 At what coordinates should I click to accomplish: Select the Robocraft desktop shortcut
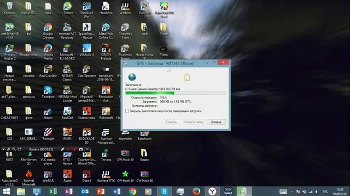106,113
